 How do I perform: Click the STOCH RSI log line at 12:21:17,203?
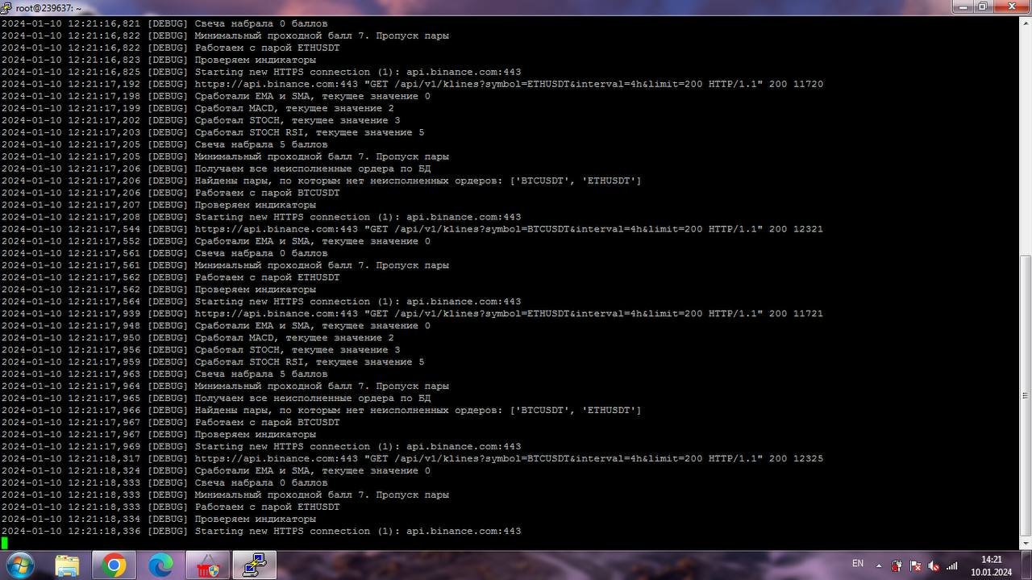pyautogui.click(x=213, y=132)
